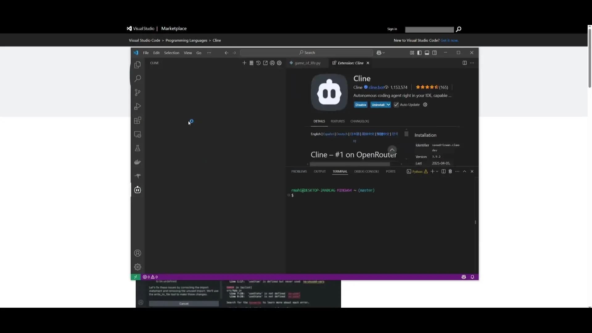Click the Get it now link on Marketplace
The image size is (592, 333).
pyautogui.click(x=449, y=40)
